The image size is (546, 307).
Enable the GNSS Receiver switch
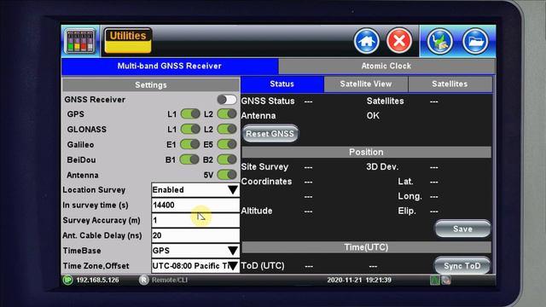click(x=227, y=100)
